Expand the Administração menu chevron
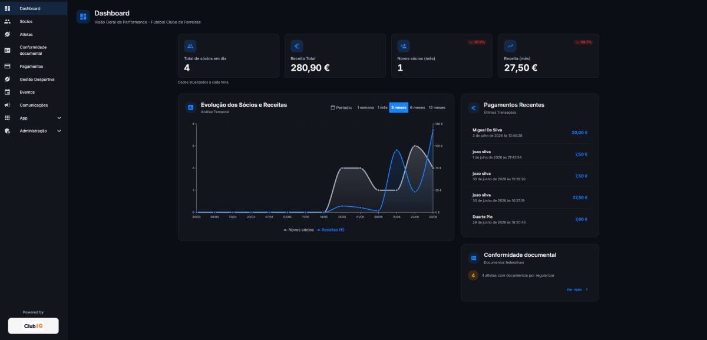 pos(59,131)
